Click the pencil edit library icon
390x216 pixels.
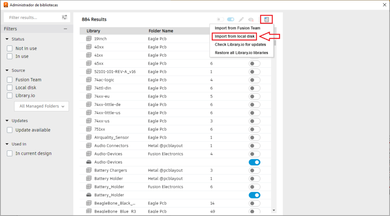tap(241, 19)
